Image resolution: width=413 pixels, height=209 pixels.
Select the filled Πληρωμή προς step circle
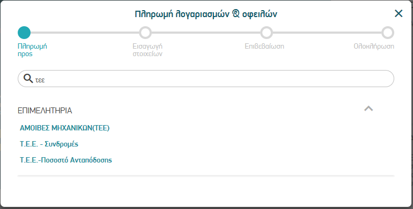[x=24, y=33]
